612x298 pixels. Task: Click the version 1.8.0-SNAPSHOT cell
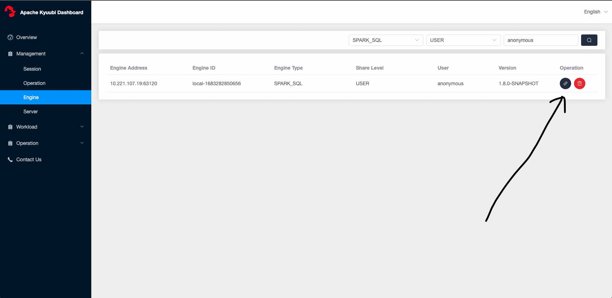(x=519, y=83)
